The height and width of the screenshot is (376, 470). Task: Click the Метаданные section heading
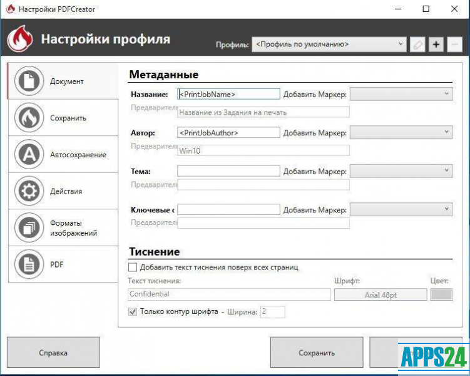pos(164,75)
